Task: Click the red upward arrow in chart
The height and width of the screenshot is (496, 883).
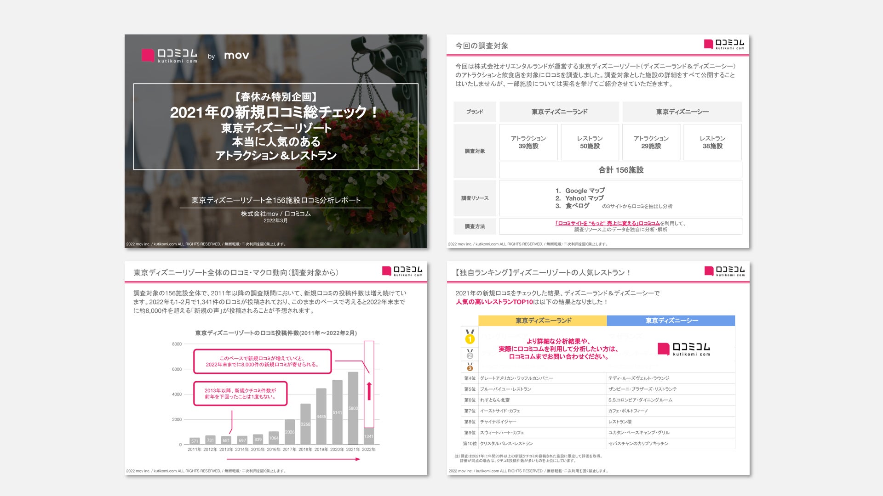Action: (x=369, y=390)
